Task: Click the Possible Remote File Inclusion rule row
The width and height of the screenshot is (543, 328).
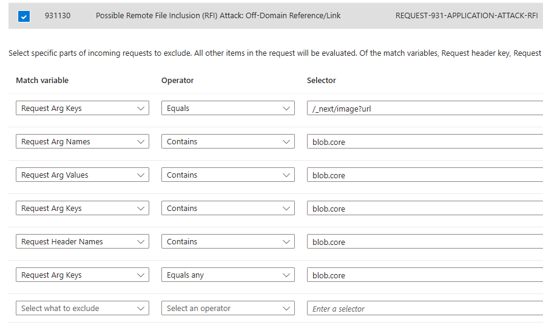Action: click(275, 16)
